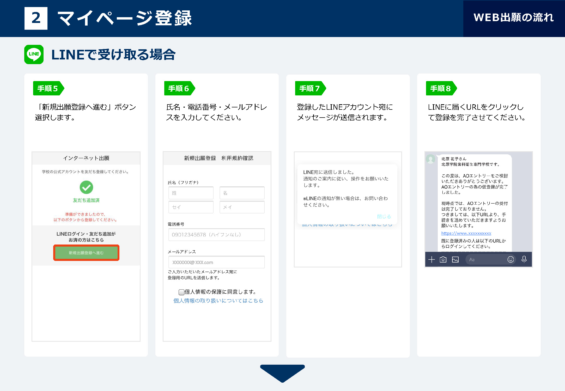Tap the plus icon in chat bar
Image resolution: width=565 pixels, height=391 pixels.
coord(432,259)
